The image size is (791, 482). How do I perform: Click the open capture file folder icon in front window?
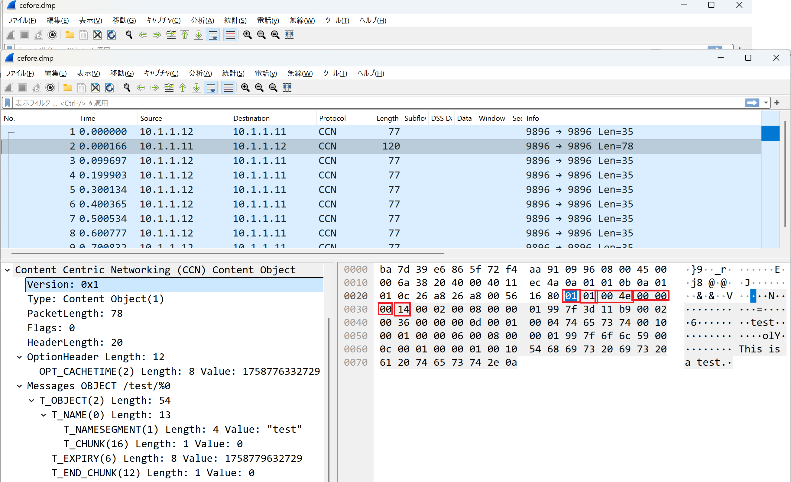67,88
